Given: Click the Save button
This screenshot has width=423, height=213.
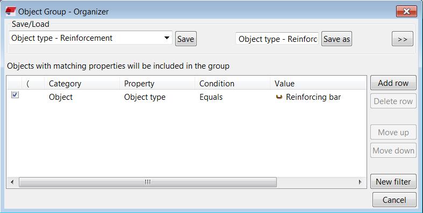Looking at the screenshot, I should pos(186,39).
